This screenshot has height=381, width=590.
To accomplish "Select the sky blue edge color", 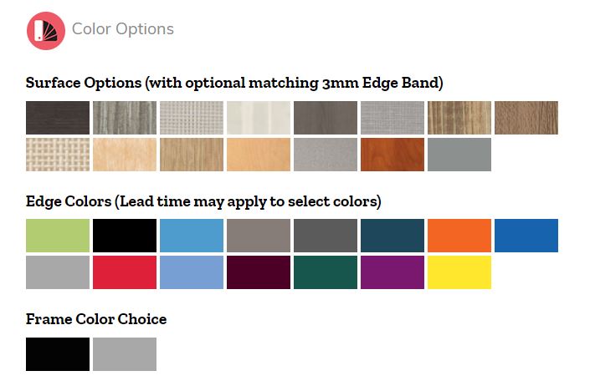I will click(x=192, y=236).
